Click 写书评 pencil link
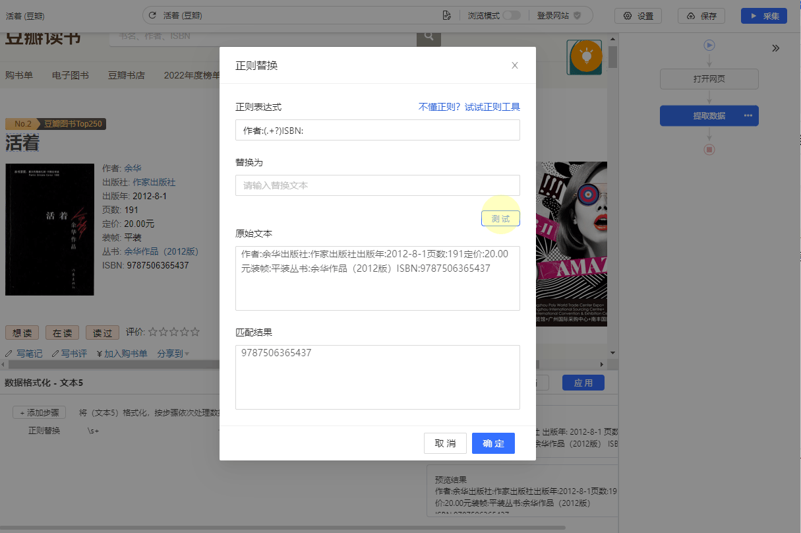This screenshot has height=533, width=801. [x=70, y=354]
